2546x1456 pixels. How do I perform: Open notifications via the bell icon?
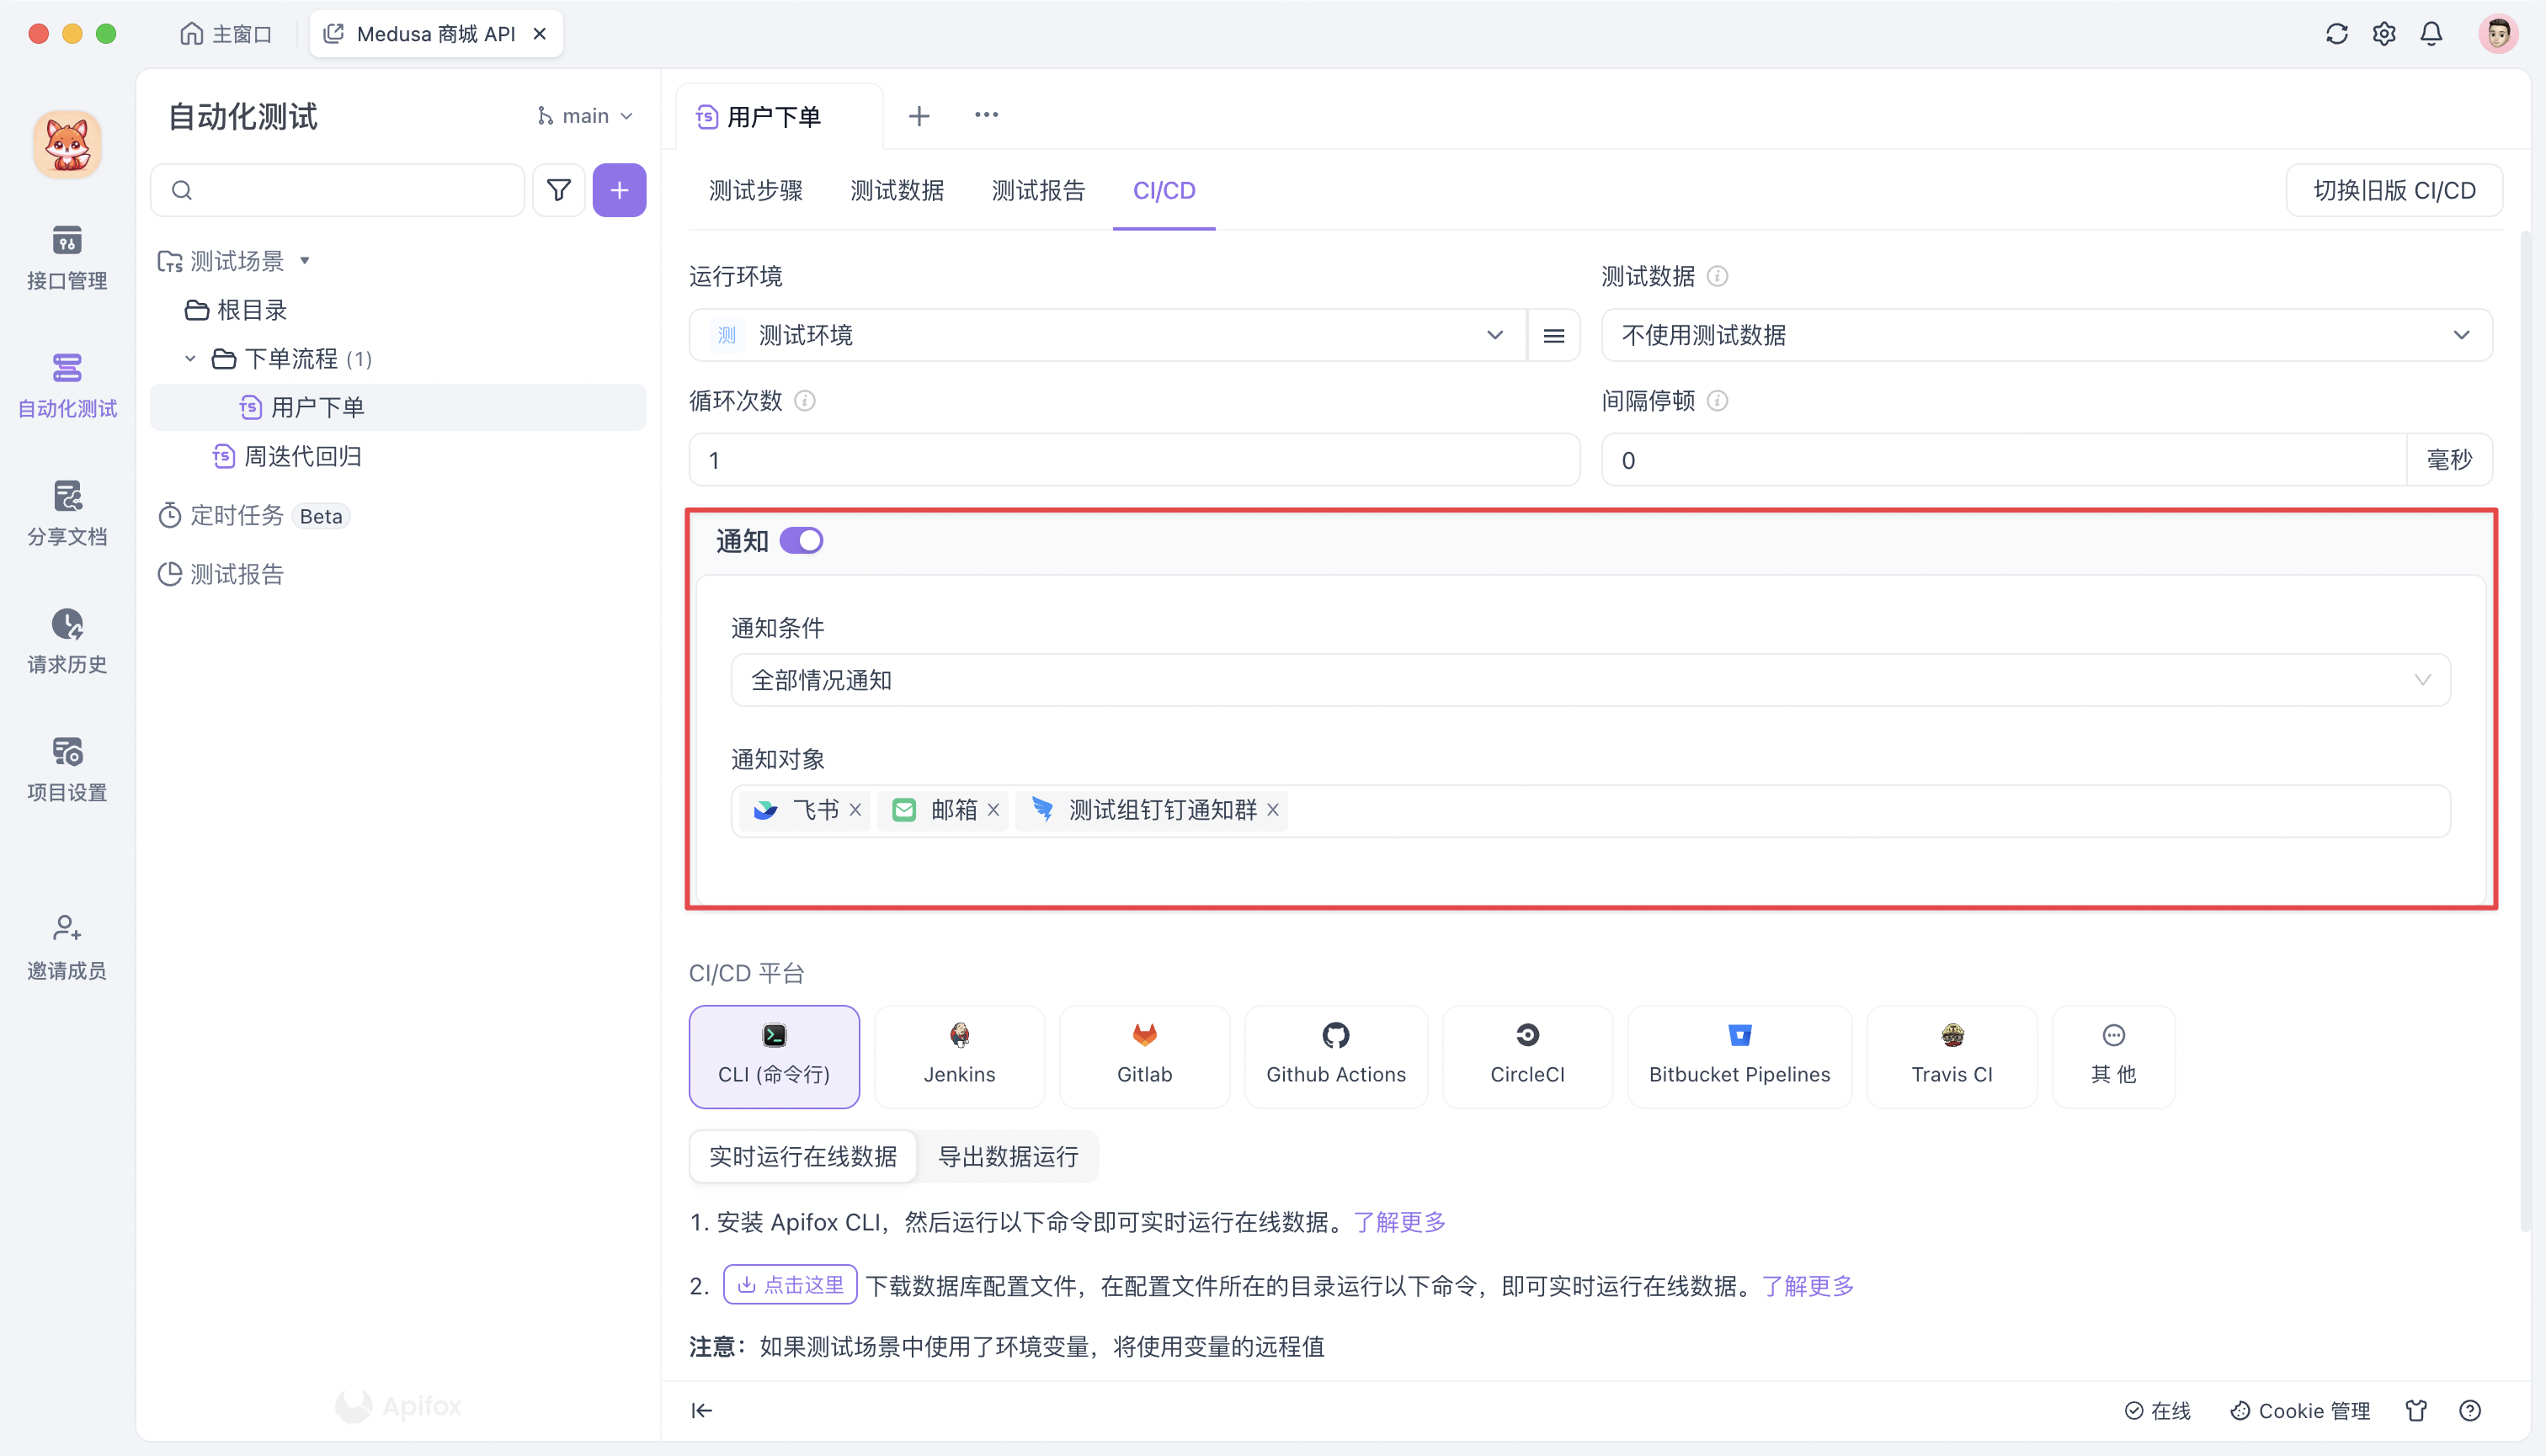tap(2431, 33)
